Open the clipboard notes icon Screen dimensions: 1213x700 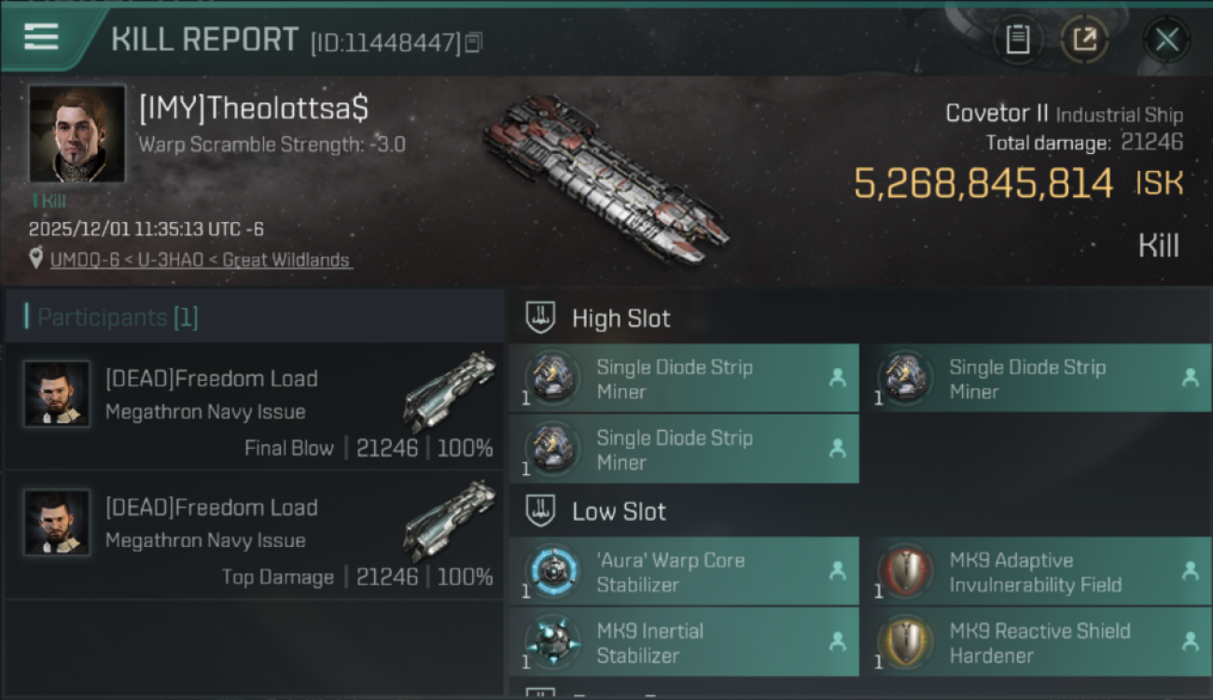(1017, 39)
